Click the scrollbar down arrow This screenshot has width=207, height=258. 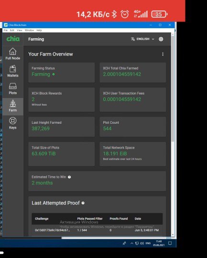pyautogui.click(x=173, y=235)
